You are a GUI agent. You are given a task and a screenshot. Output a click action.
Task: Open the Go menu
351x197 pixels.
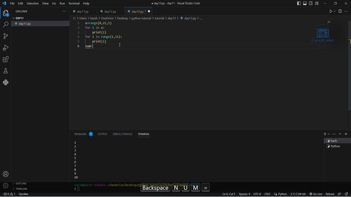(54, 3)
